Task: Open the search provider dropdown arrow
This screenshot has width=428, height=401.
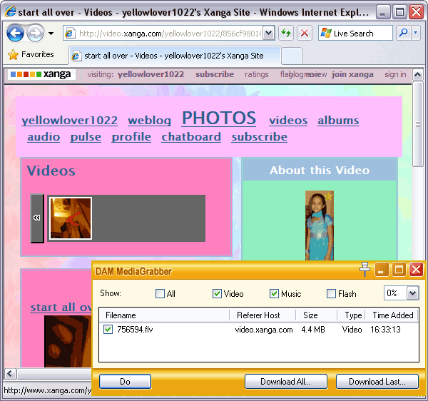Action: pos(415,34)
